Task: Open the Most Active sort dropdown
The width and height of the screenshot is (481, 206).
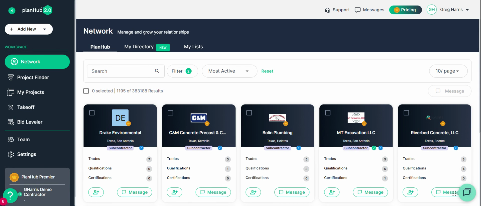Action: pos(229,71)
